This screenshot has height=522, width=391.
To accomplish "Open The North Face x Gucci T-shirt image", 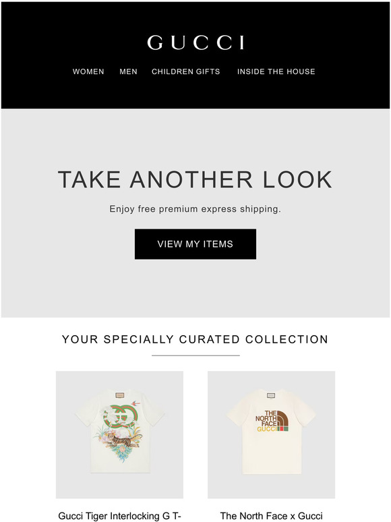I will click(271, 435).
